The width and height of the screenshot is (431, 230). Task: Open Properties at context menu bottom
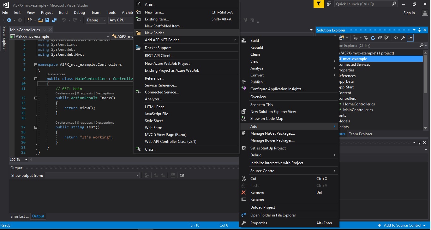[289, 223]
